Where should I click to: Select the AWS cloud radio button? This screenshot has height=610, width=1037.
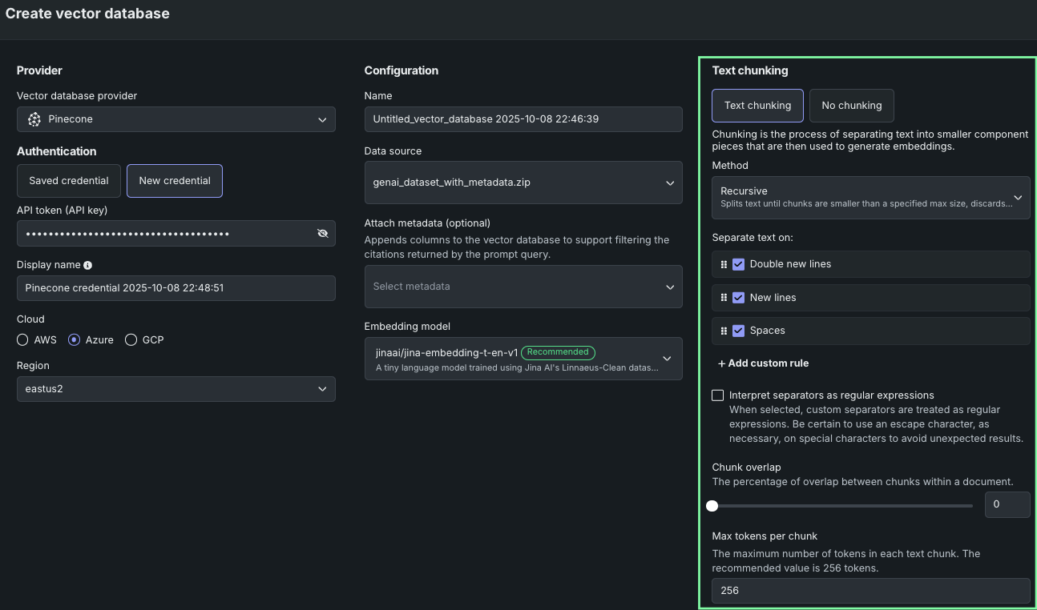coord(22,340)
